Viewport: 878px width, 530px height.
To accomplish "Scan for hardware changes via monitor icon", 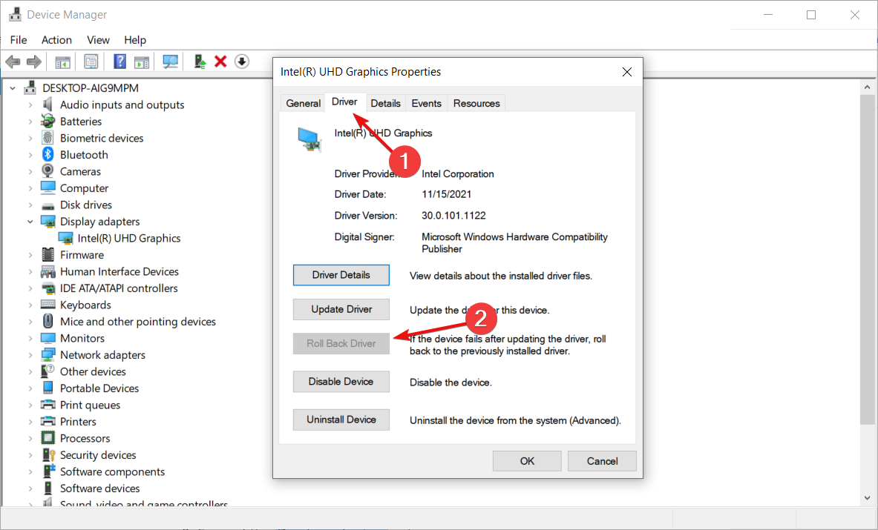I will [x=170, y=62].
